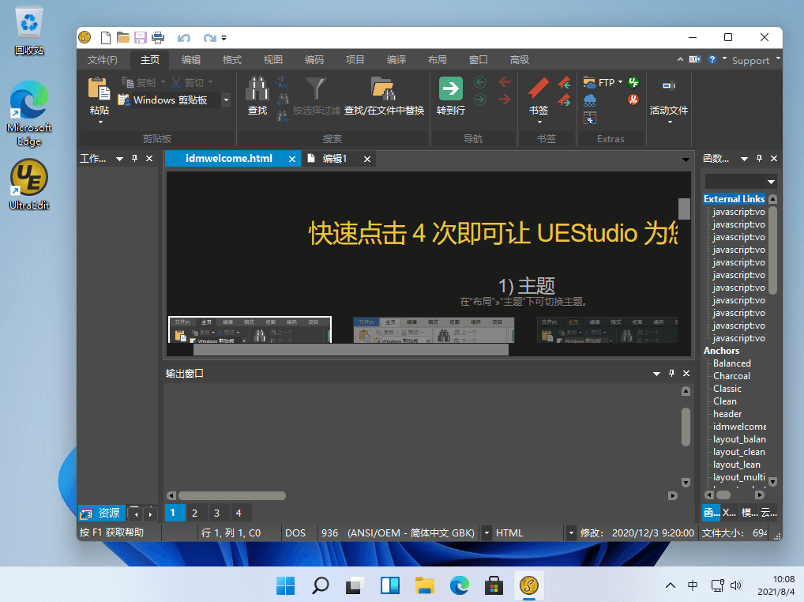
Task: Expand the 粘贴 paste dropdown arrow
Action: click(x=100, y=122)
